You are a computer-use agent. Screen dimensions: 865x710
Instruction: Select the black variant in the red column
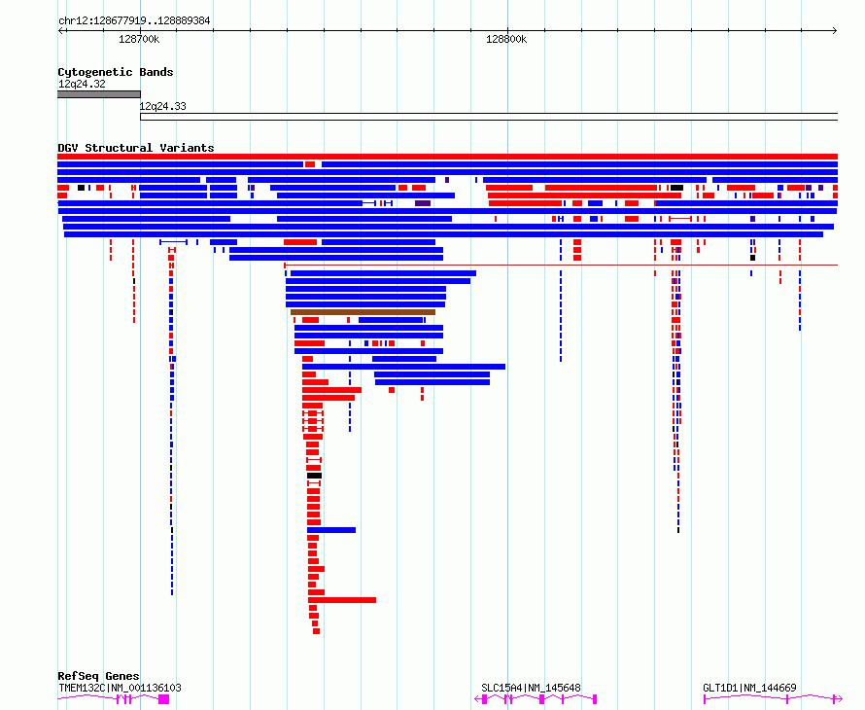pyautogui.click(x=314, y=476)
